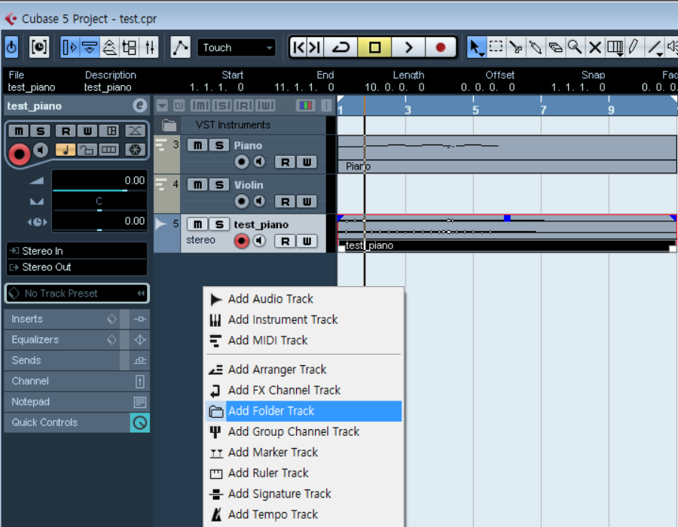
Task: Solo the Violin track
Action: (x=219, y=185)
